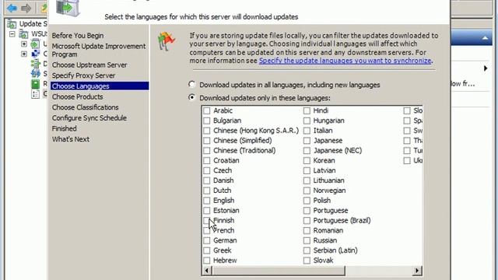Go to What's Next wizard step
Viewport: 498px width, 280px height.
(71, 139)
